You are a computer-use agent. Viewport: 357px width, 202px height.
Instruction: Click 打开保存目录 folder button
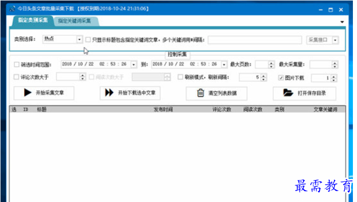pyautogui.click(x=304, y=93)
